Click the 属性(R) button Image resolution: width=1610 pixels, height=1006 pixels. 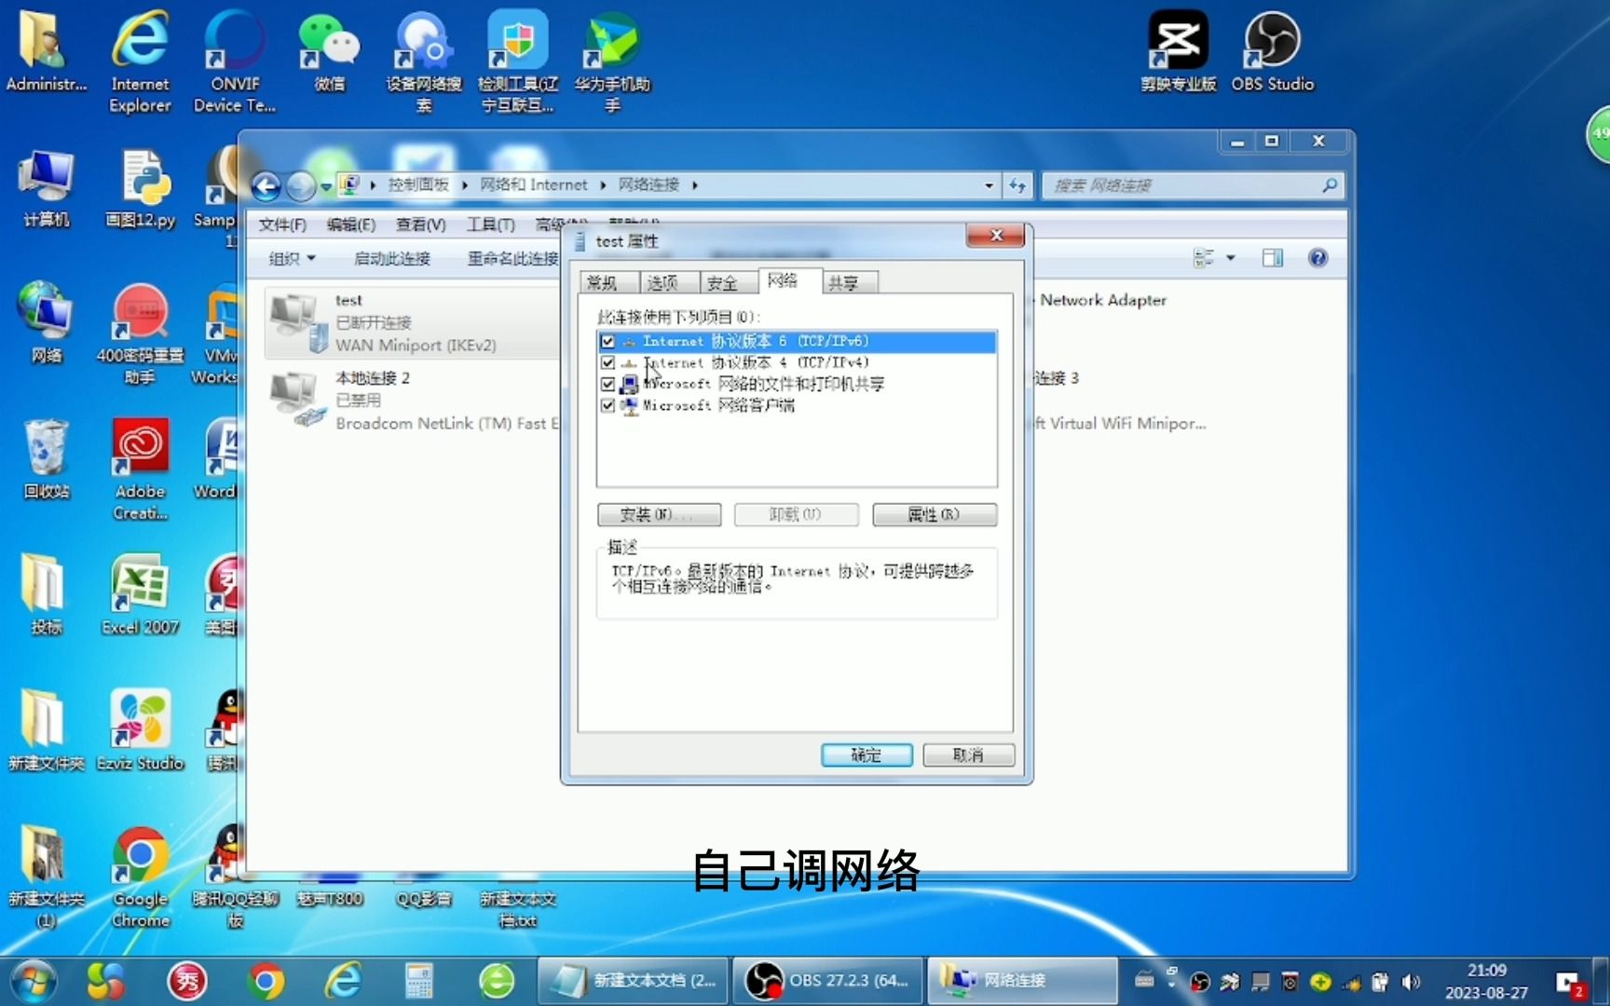pyautogui.click(x=934, y=514)
